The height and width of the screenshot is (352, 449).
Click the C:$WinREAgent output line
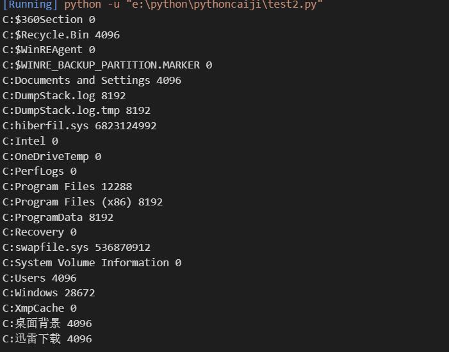coord(49,50)
